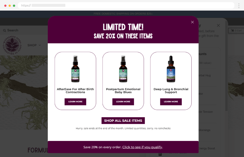Learn more about AfterEase After Birth Contractions

point(75,102)
